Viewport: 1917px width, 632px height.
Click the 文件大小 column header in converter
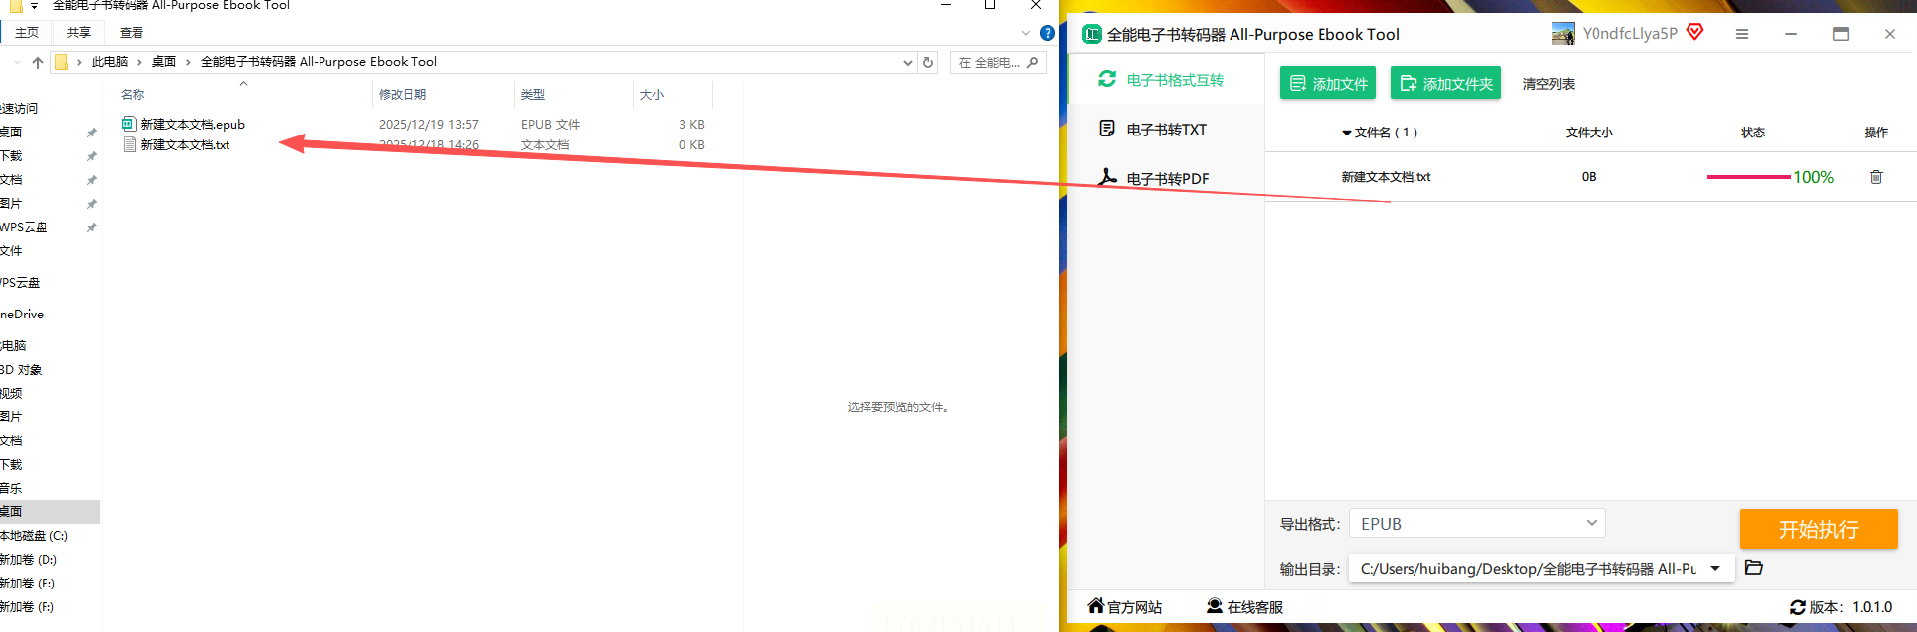pos(1589,133)
